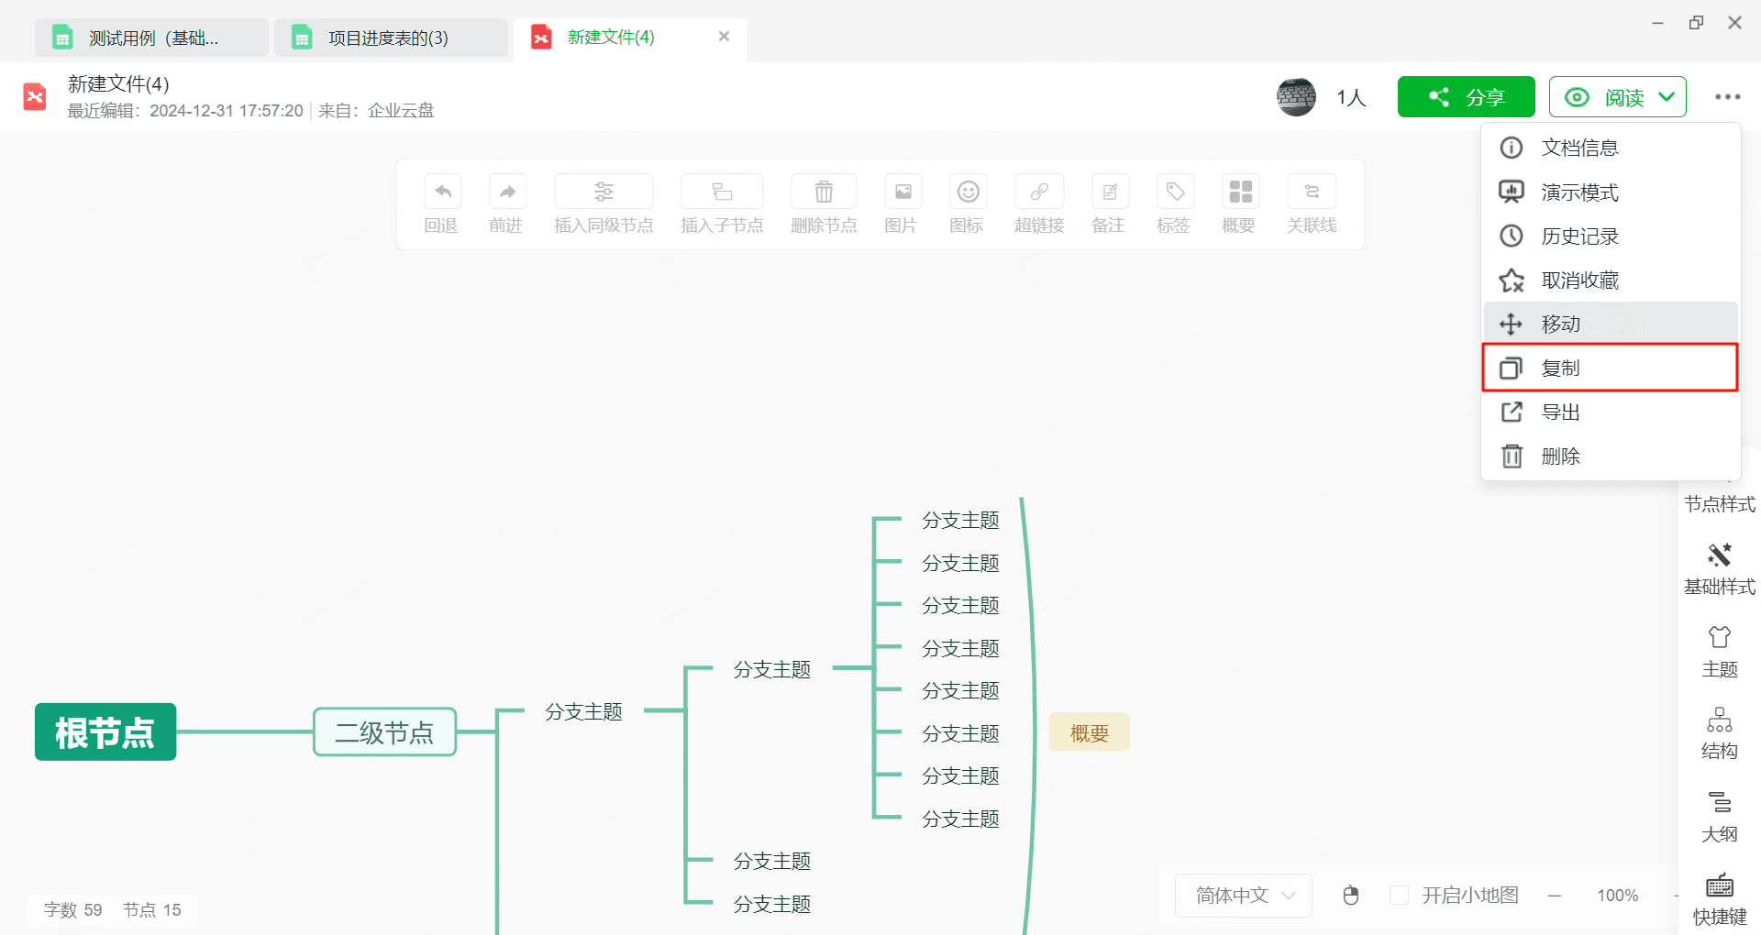Image resolution: width=1761 pixels, height=935 pixels.
Task: Click the file title 新建文件(4)
Action: point(118,83)
